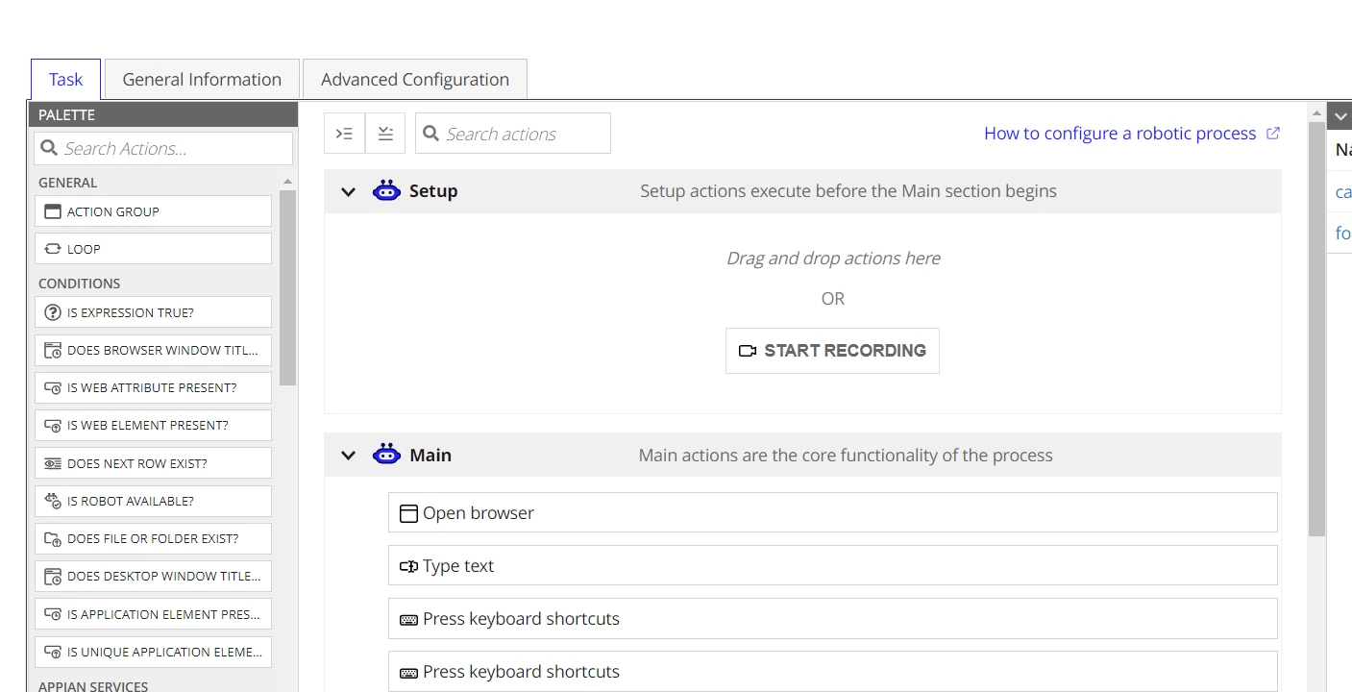Click the "Setup actions execute before the Main section begins" text
The height and width of the screenshot is (692, 1352).
click(x=848, y=191)
